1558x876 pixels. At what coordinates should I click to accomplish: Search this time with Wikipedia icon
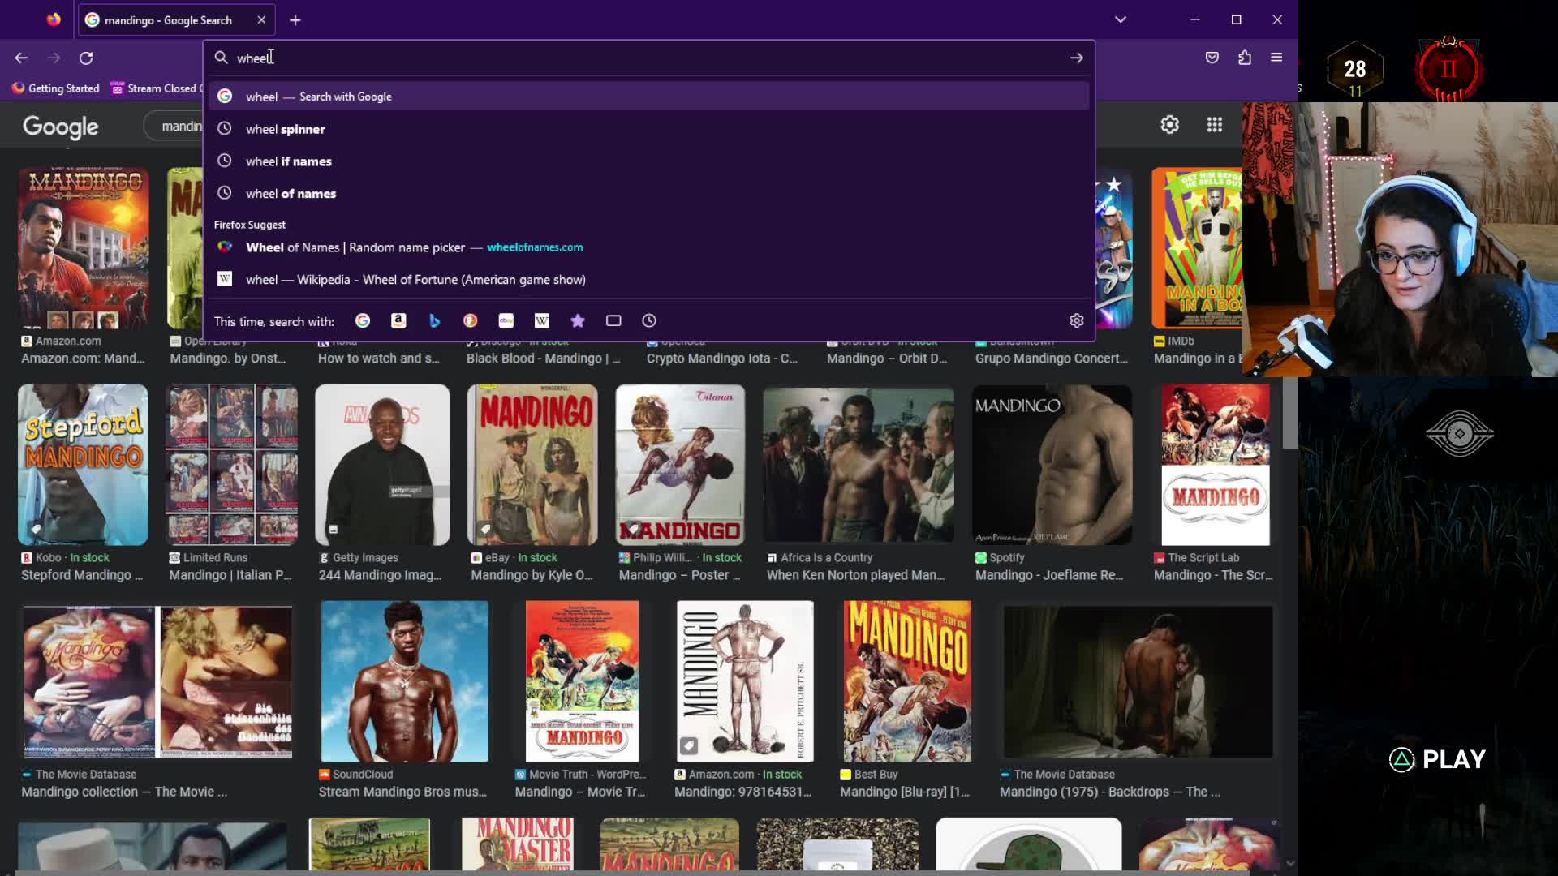point(542,321)
